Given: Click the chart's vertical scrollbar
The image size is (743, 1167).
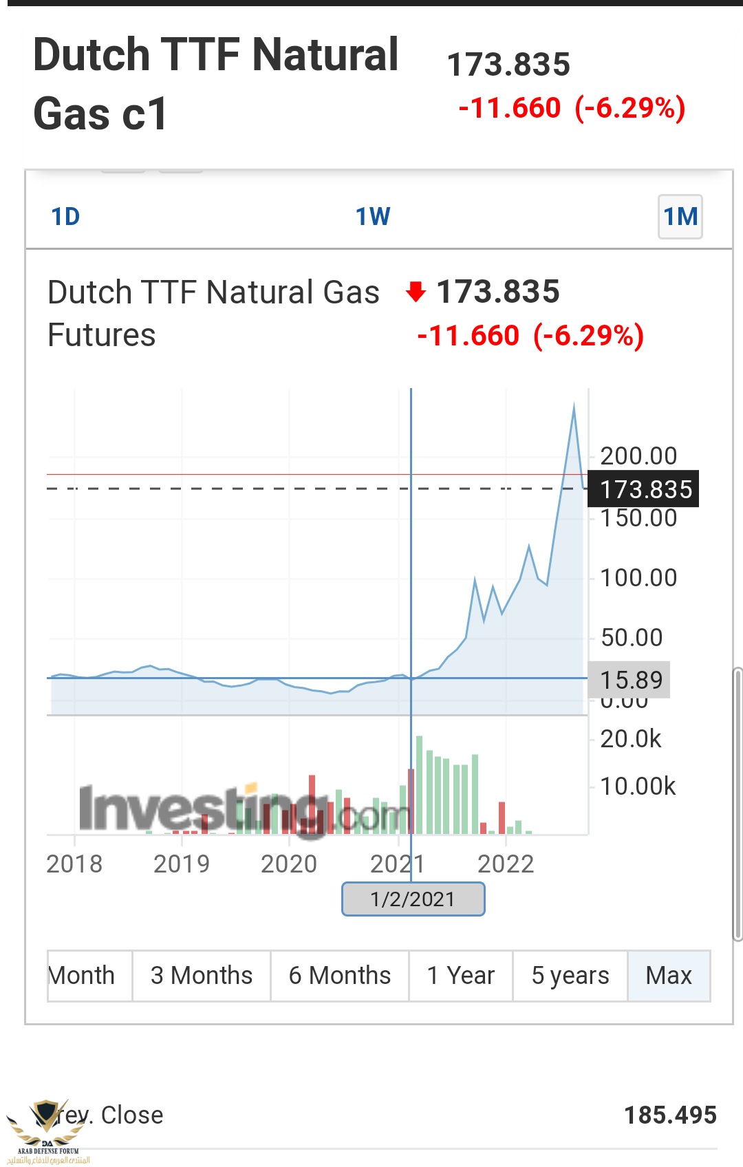Looking at the screenshot, I should pos(738,803).
